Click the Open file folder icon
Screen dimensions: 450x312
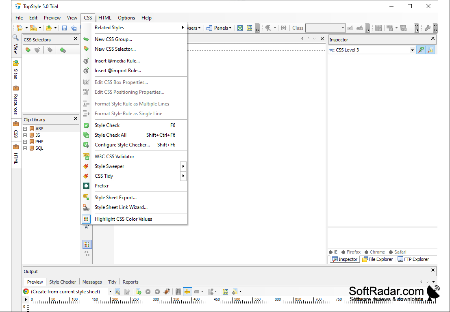tap(49, 28)
